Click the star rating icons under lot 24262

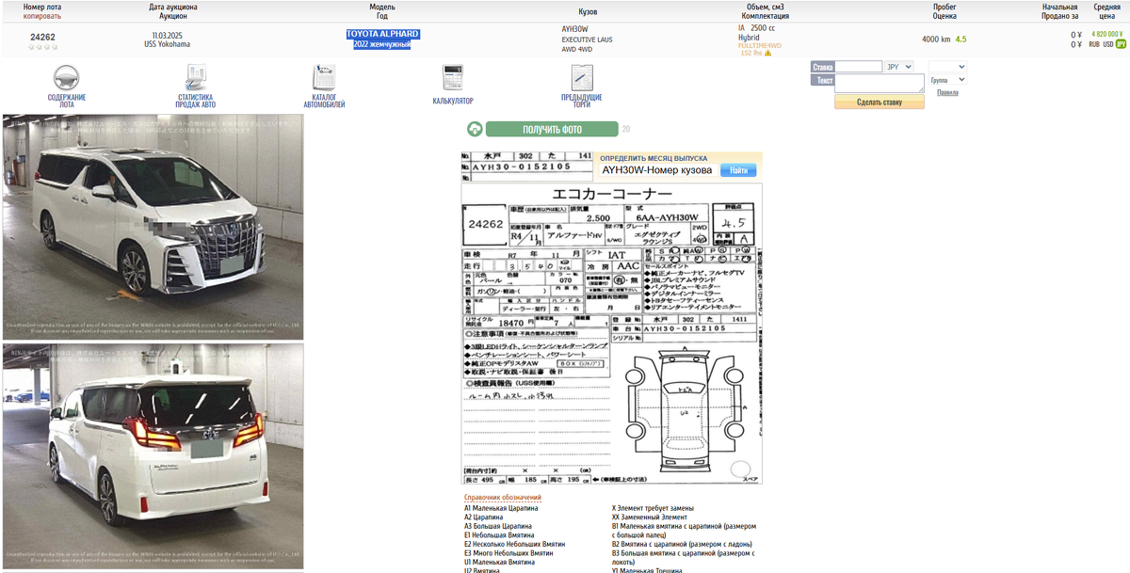(x=42, y=47)
